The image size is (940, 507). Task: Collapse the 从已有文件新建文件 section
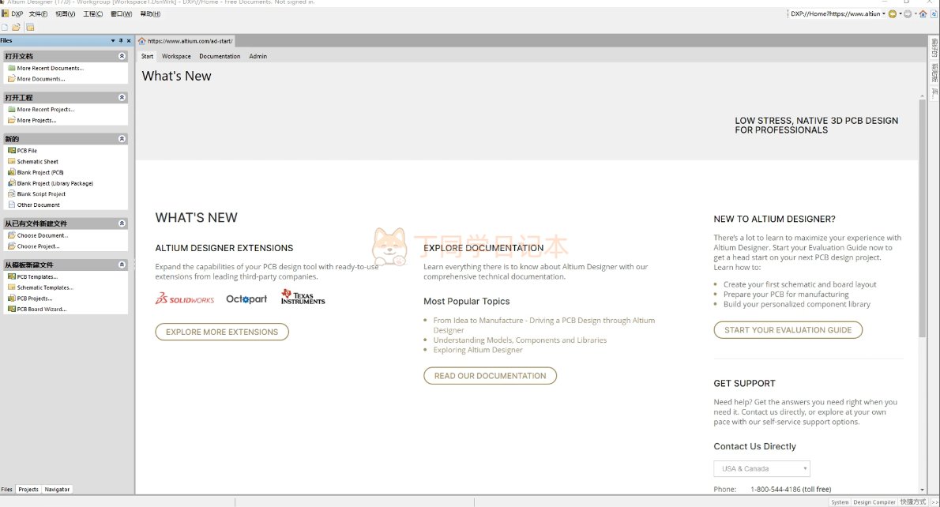[122, 223]
